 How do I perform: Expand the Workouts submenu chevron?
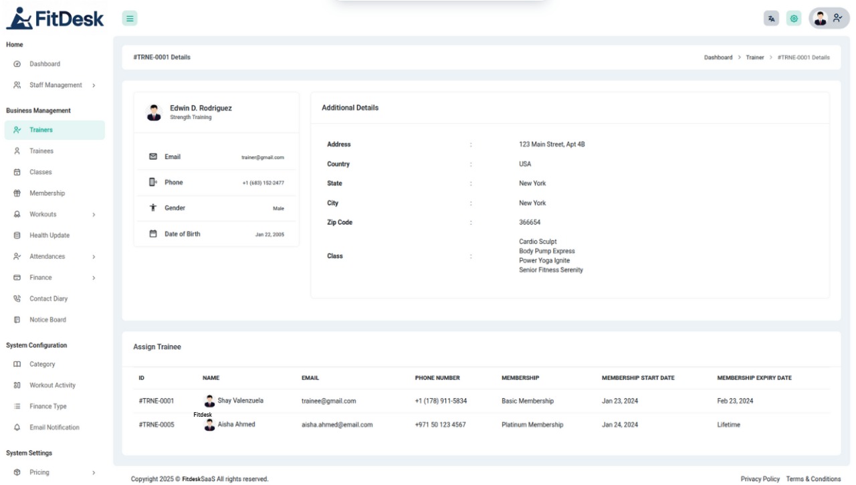click(x=94, y=215)
